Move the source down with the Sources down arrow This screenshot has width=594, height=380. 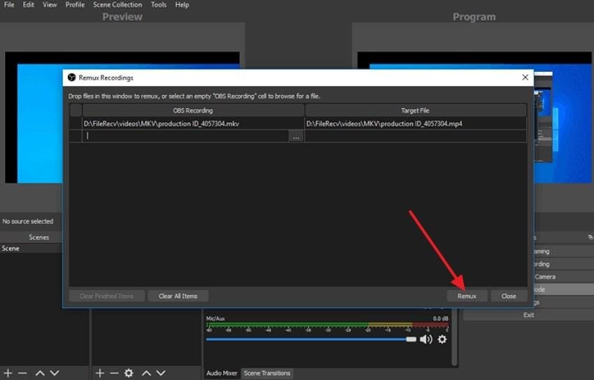161,373
